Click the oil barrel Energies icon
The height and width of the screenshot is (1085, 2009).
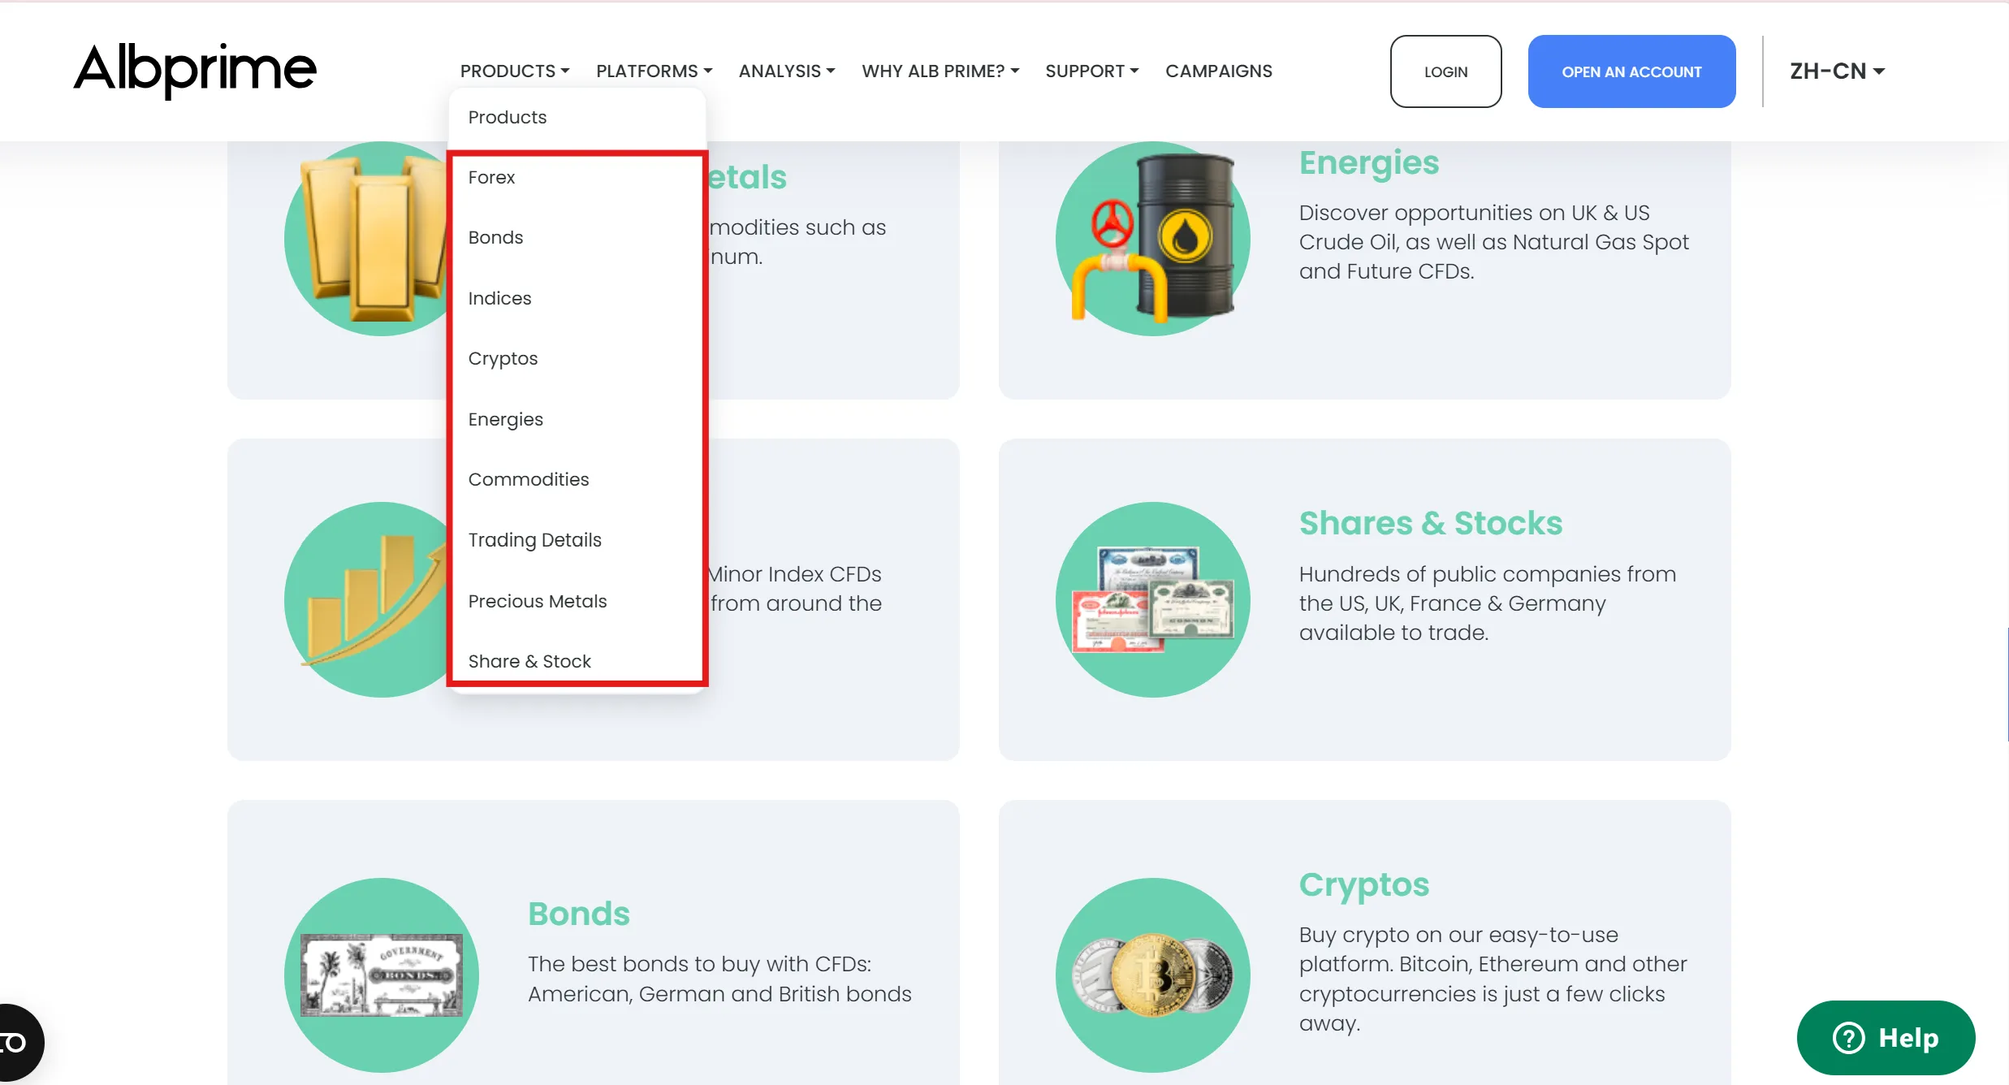click(1152, 239)
